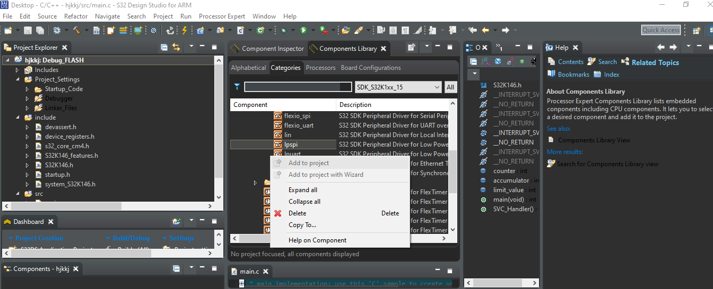This screenshot has height=289, width=713.
Task: Click the Open Perspective icon
Action: tap(696, 30)
